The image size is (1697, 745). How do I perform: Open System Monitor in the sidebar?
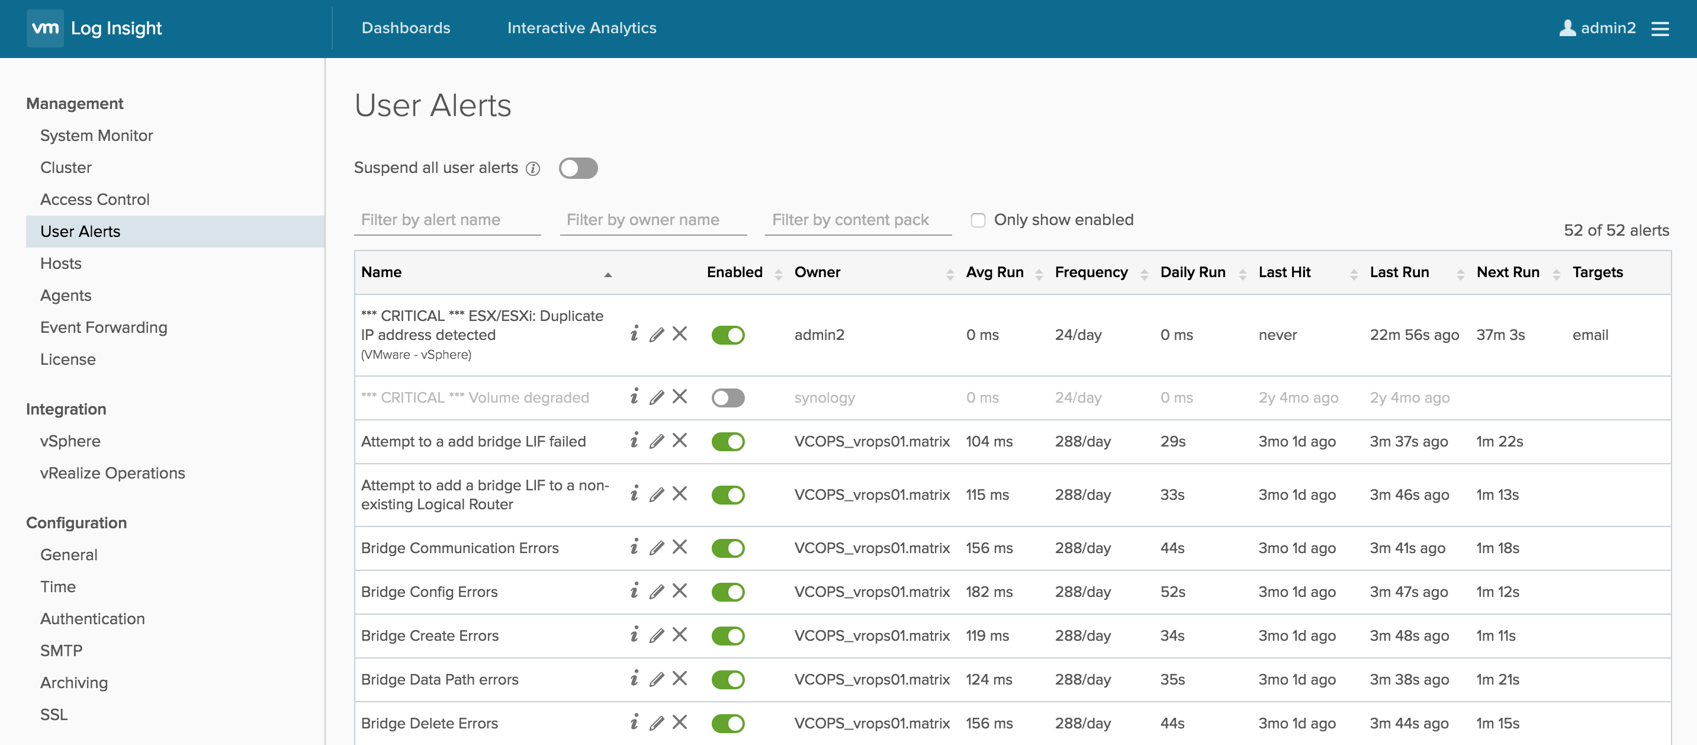coord(96,135)
